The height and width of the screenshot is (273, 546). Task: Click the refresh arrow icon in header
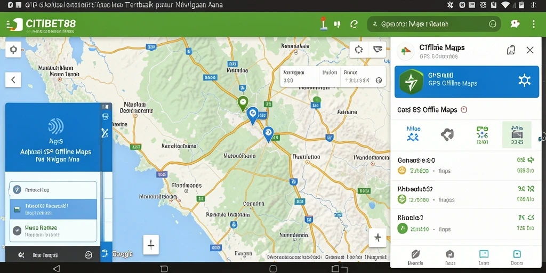(354, 24)
